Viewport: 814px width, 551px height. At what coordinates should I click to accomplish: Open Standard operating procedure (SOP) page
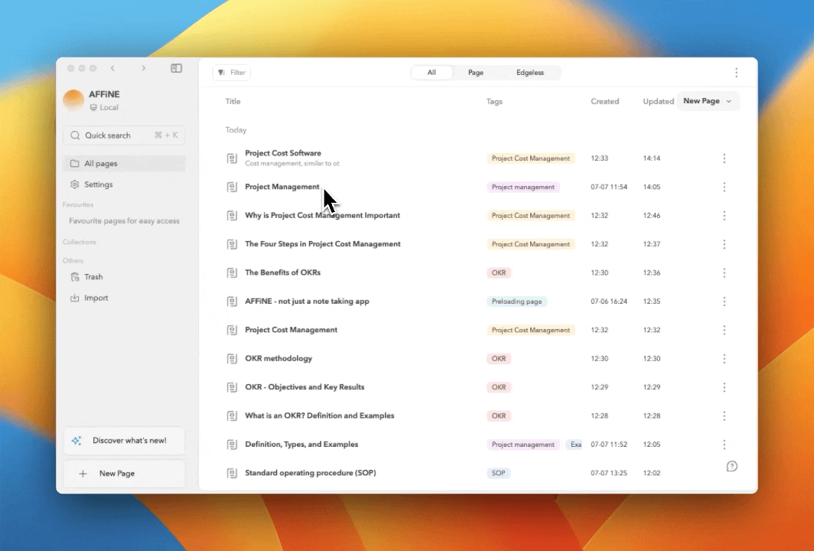[311, 473]
